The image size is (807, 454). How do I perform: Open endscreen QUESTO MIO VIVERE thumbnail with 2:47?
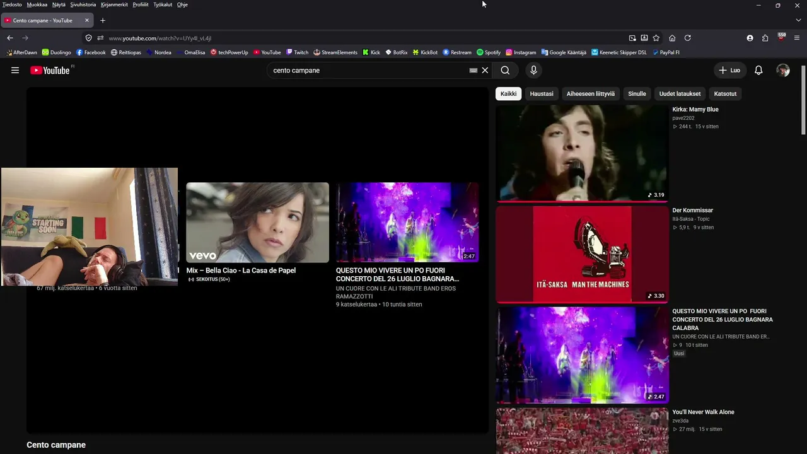(407, 223)
